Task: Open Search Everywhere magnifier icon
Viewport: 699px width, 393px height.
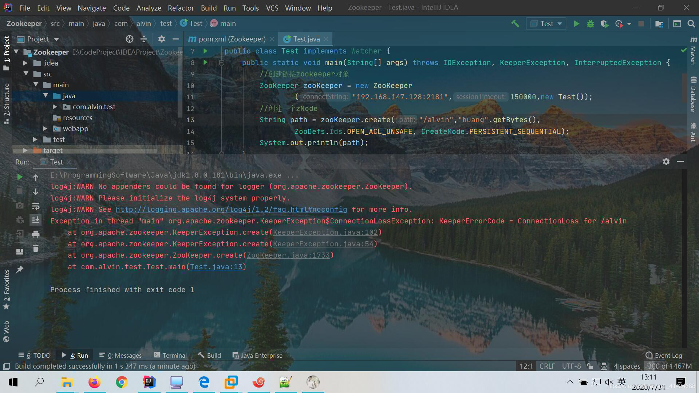Action: point(691,24)
